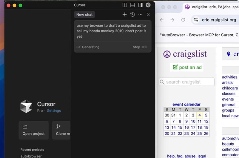Screen dimensions: 239x158
Task: Open the childcare link
Action: point(230,88)
